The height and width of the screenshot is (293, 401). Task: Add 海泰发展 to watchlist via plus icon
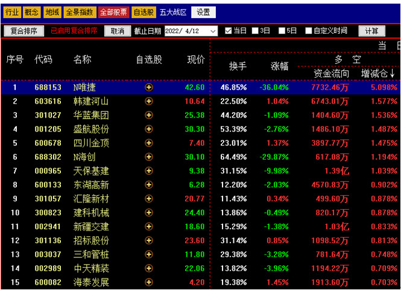click(x=148, y=282)
